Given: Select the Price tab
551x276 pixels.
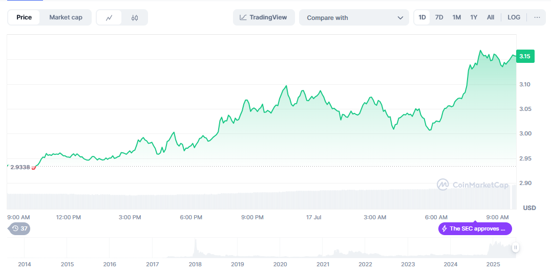Looking at the screenshot, I should pos(24,17).
